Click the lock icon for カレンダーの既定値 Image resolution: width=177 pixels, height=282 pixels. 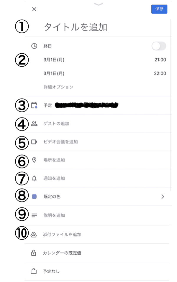point(34,253)
